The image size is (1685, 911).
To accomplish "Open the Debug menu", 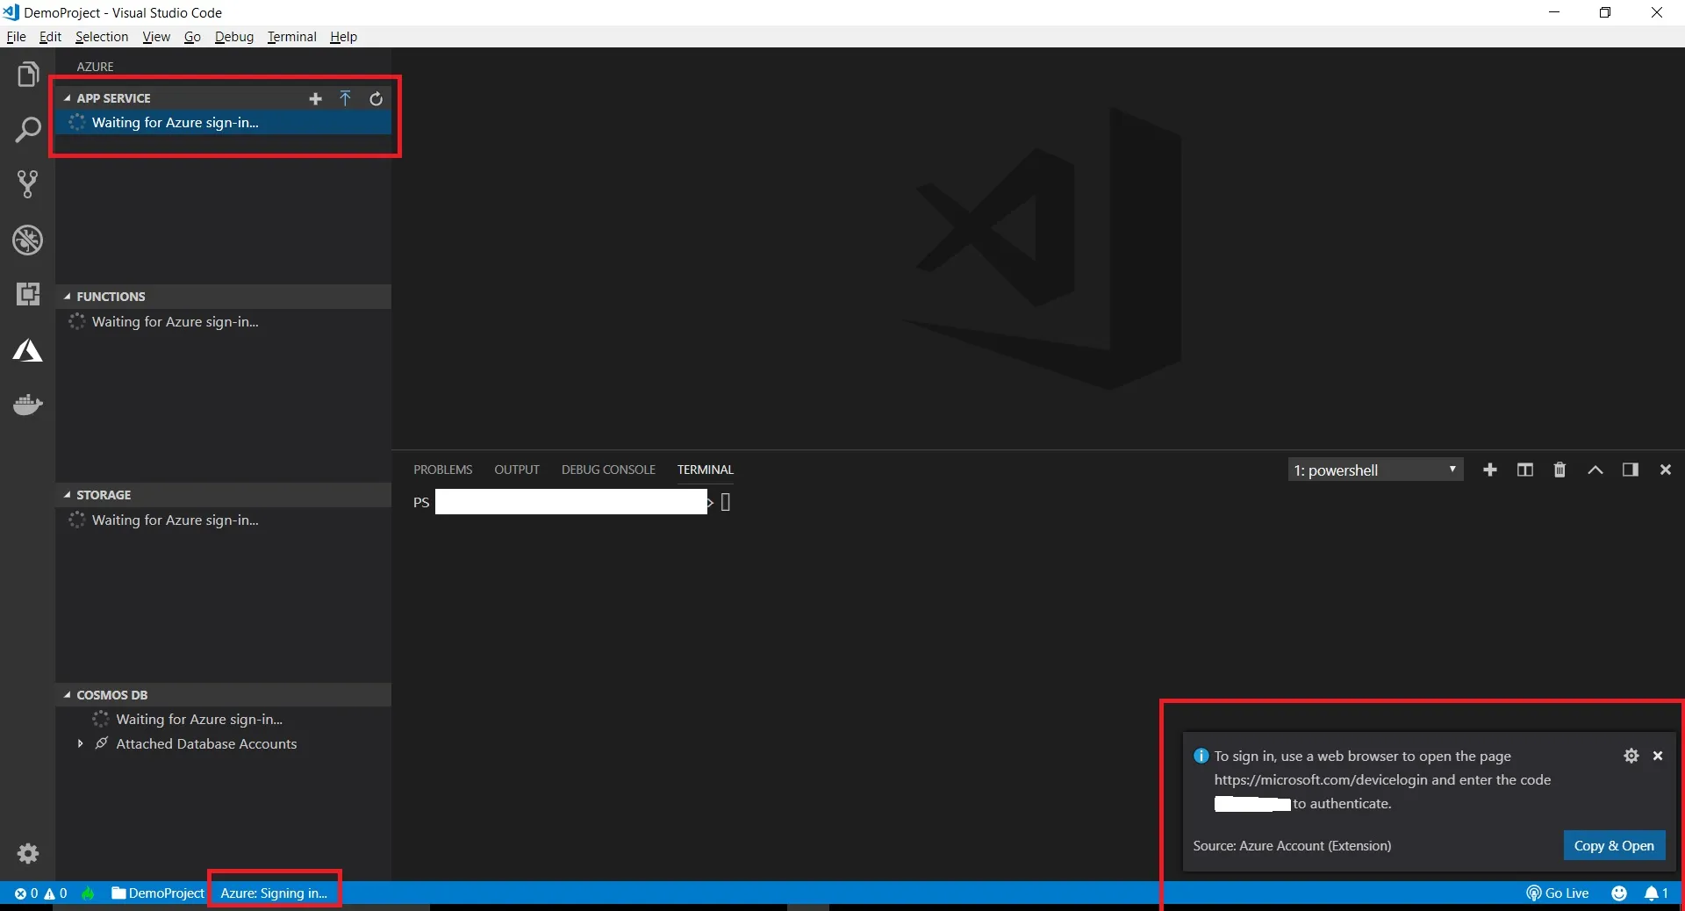I will [234, 37].
